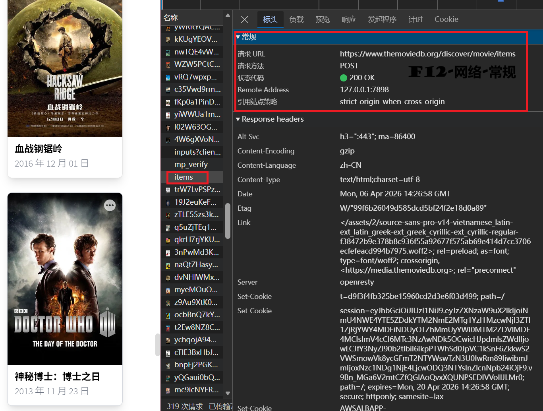Select the trW7LvPSPz... request
543x411 pixels.
coord(192,189)
